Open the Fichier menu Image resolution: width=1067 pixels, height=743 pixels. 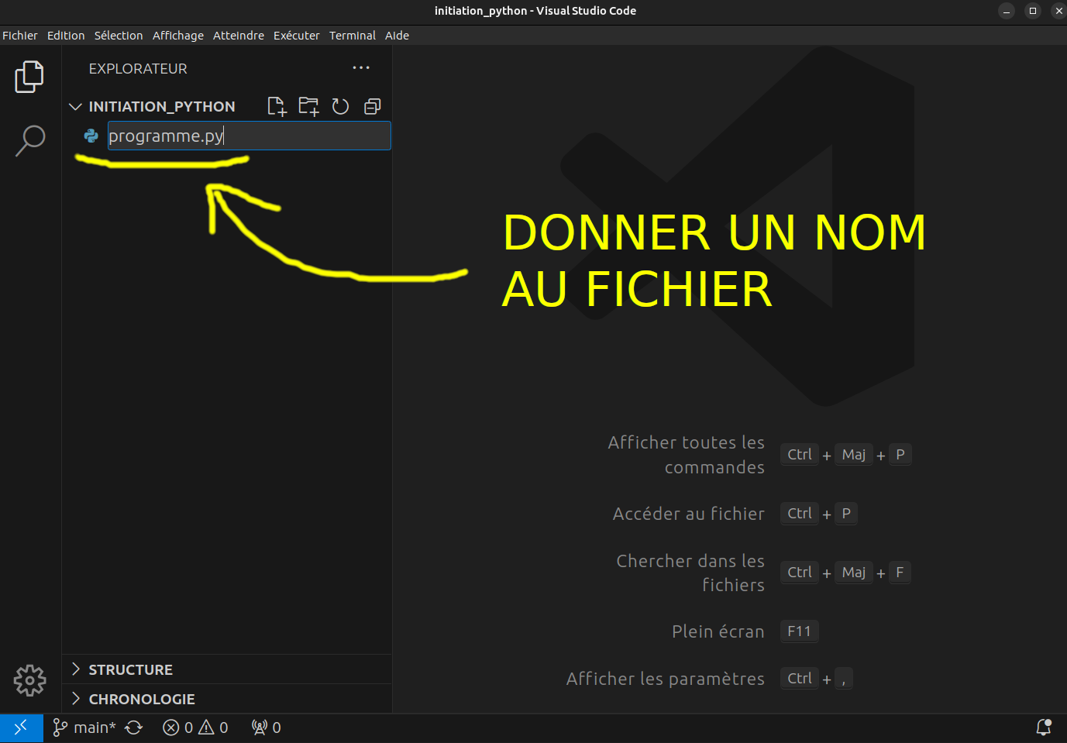[x=20, y=36]
